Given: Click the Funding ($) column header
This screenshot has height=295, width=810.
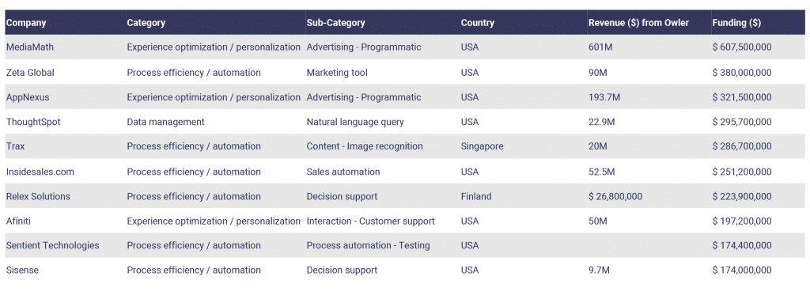Looking at the screenshot, I should [x=736, y=23].
